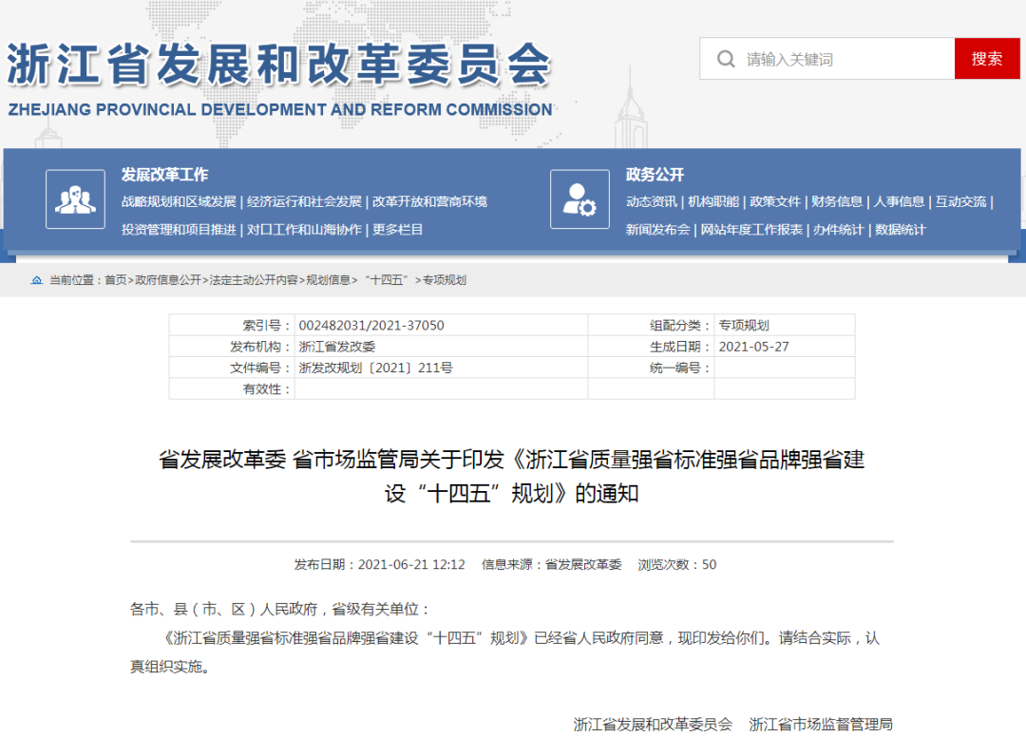
Task: Open 办件统计 link
Action: point(838,230)
